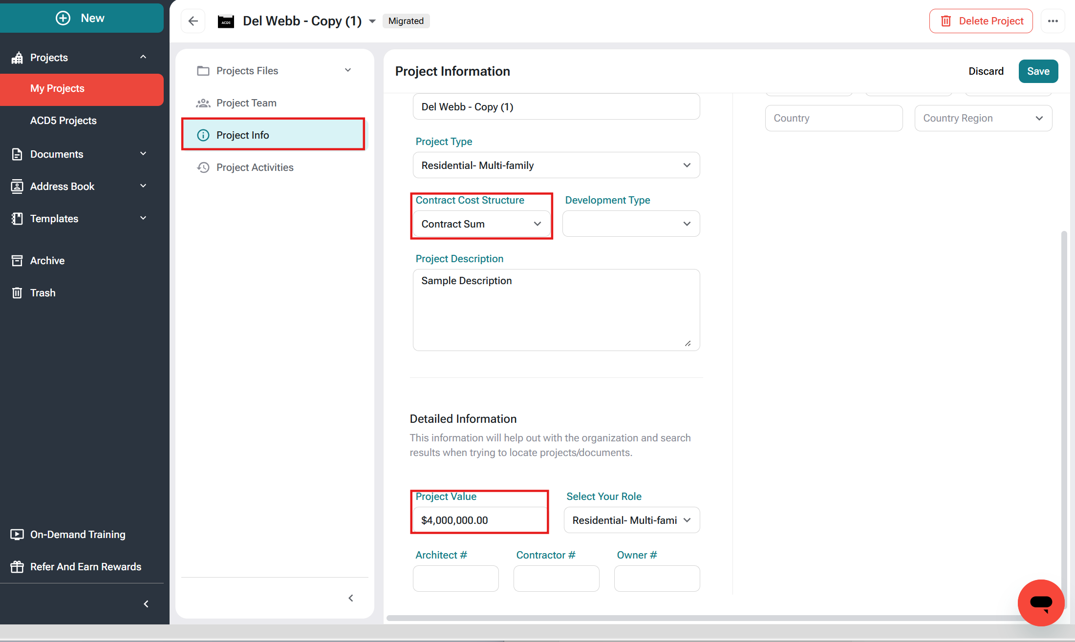Collapse the Projects sidebar section
The image size is (1075, 642).
(x=143, y=57)
